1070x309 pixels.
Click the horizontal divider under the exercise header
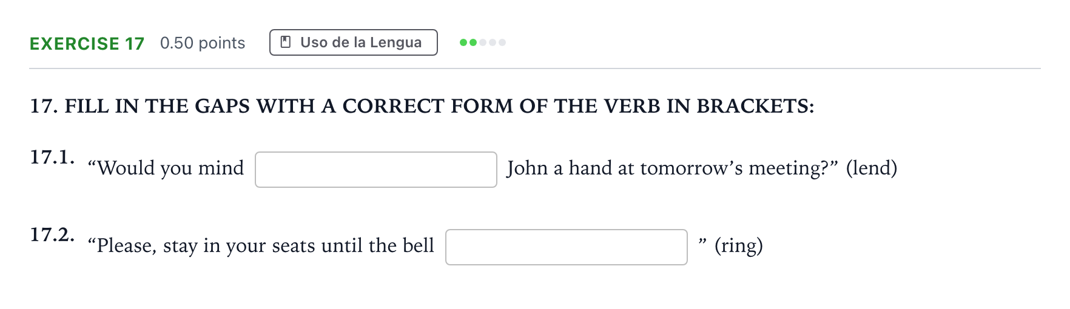[535, 68]
